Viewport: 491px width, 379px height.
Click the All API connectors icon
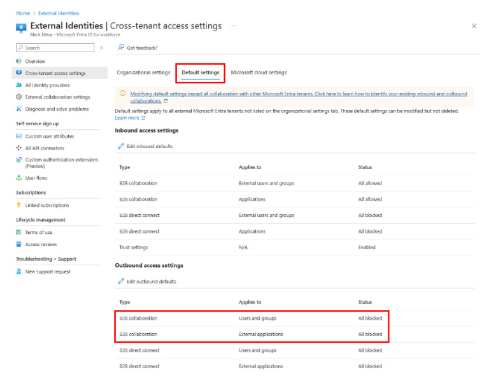click(x=19, y=148)
